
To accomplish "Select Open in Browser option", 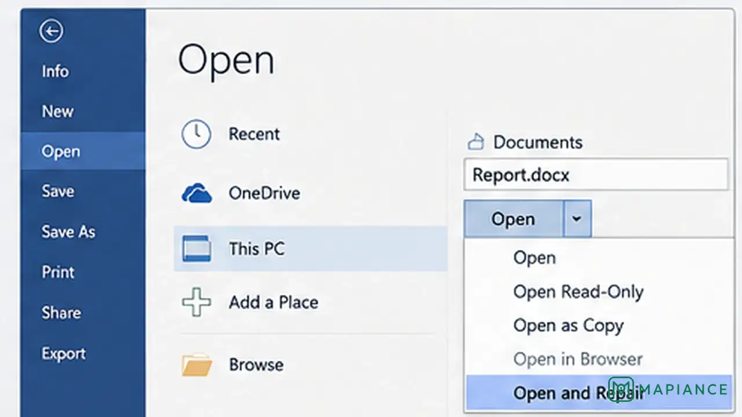I will (598, 359).
